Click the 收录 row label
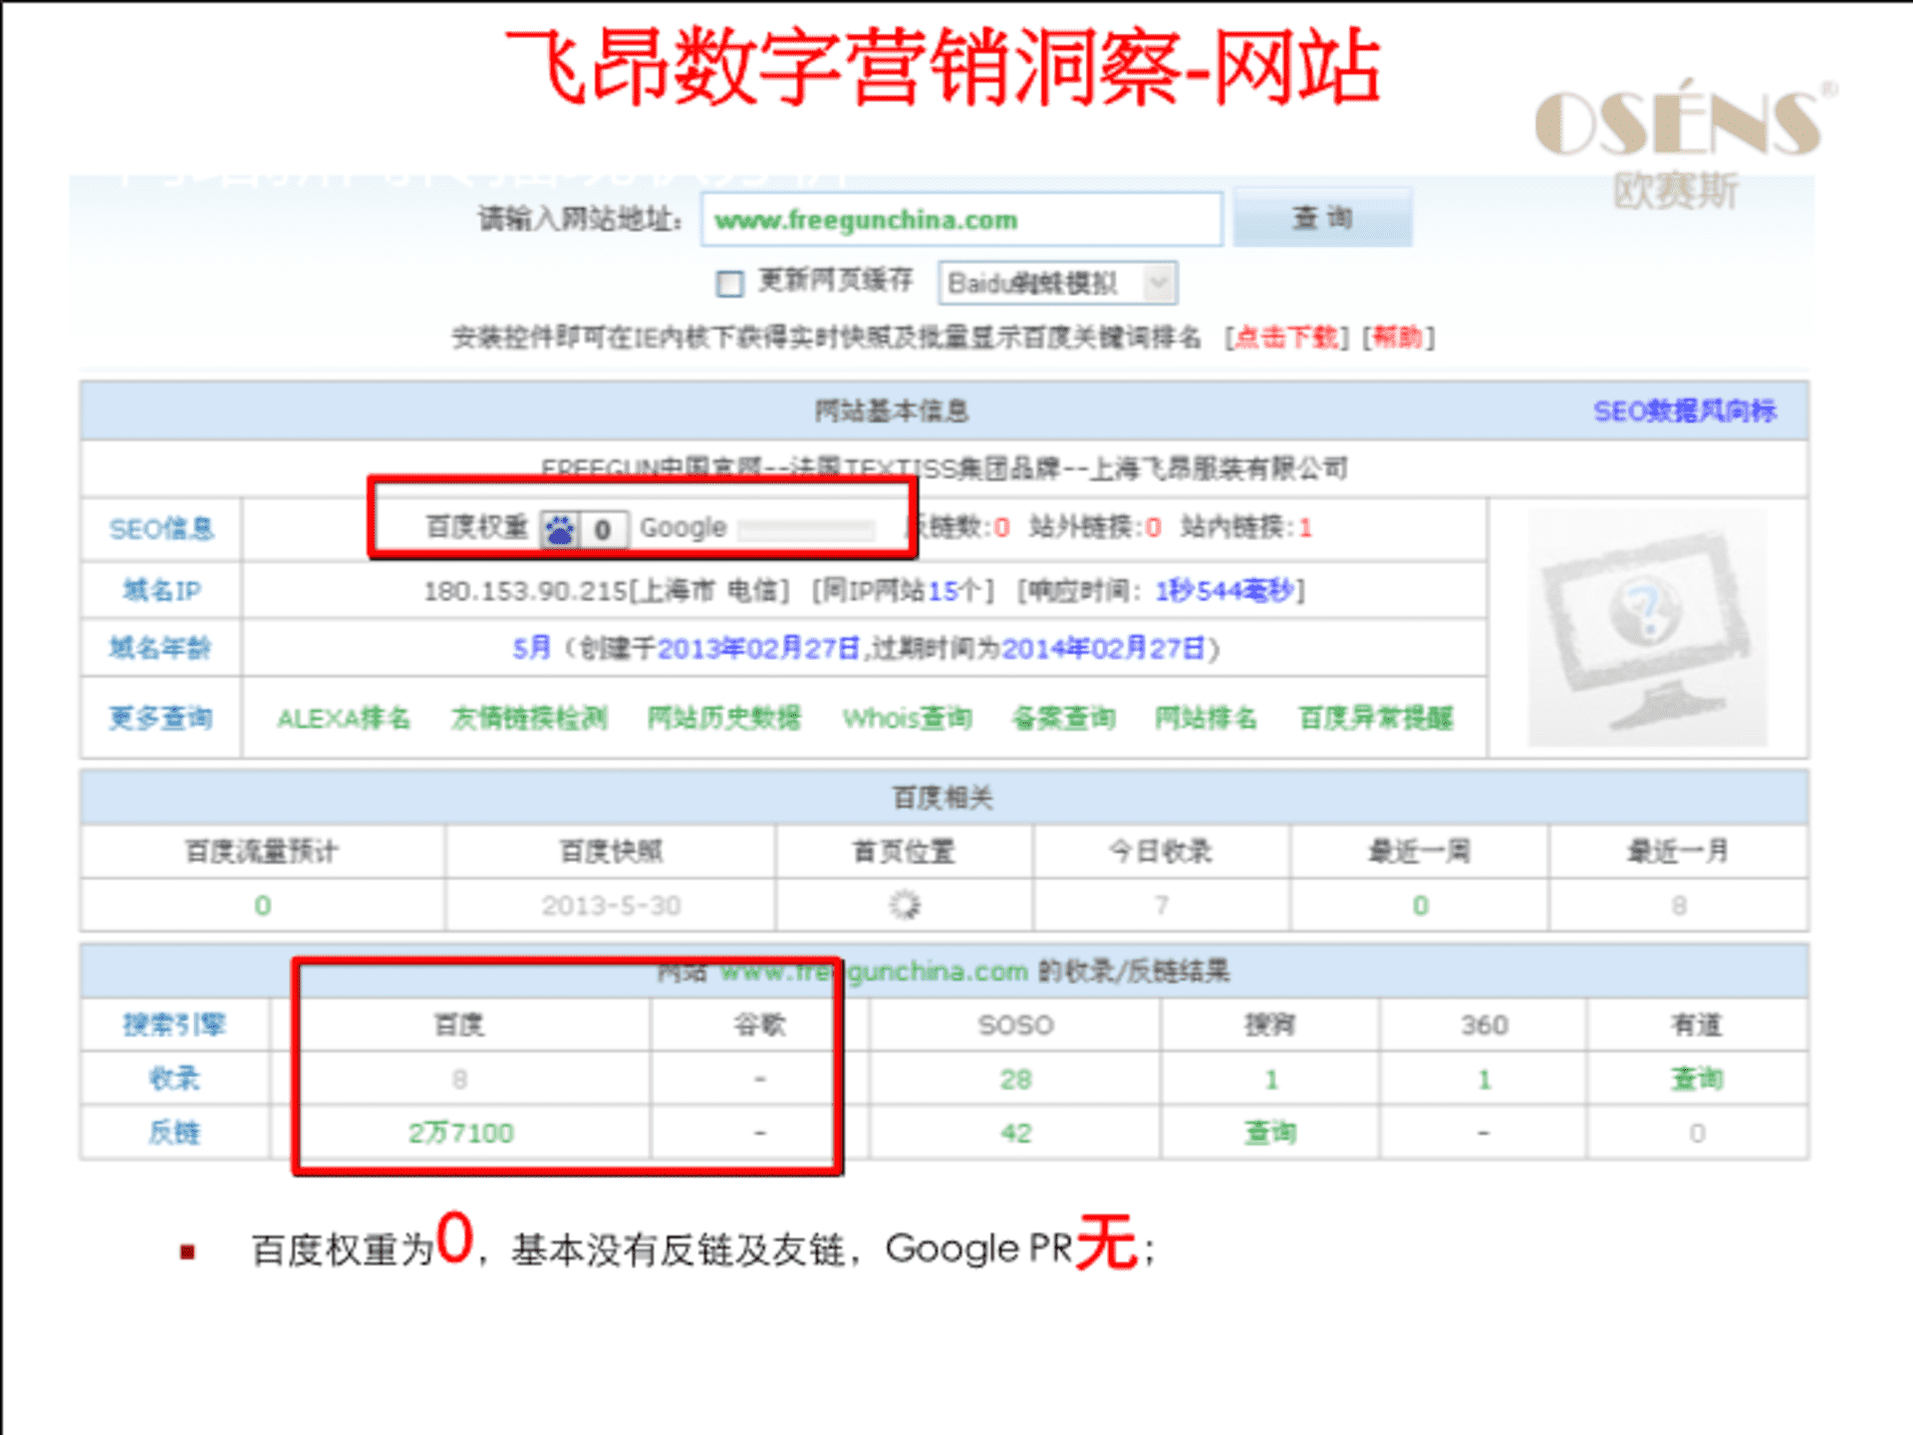1913x1435 pixels. point(174,1078)
